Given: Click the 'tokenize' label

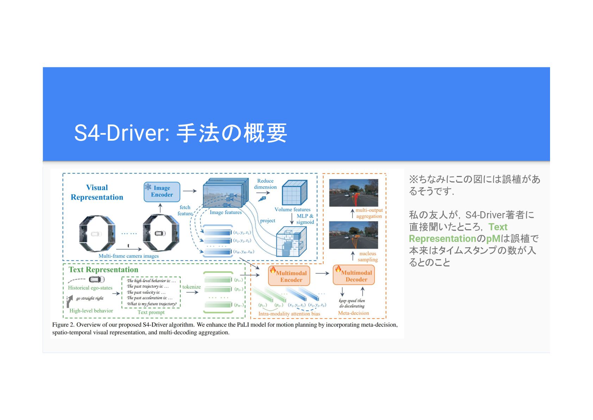Looking at the screenshot, I should click(x=192, y=287).
